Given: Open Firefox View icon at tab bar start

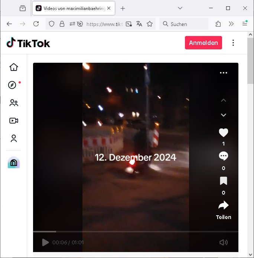Looking at the screenshot, I should tap(23, 8).
